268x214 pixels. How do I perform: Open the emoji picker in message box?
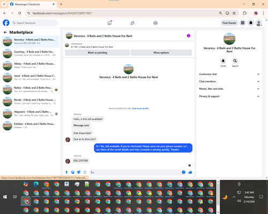click(x=183, y=172)
